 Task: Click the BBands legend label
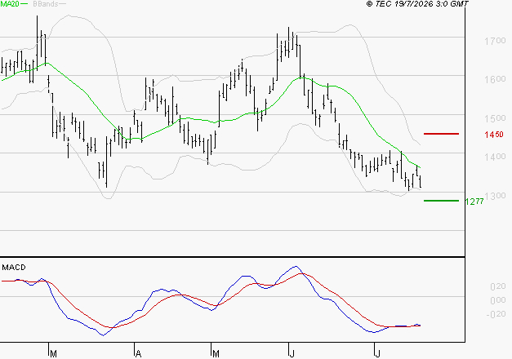[46, 3]
